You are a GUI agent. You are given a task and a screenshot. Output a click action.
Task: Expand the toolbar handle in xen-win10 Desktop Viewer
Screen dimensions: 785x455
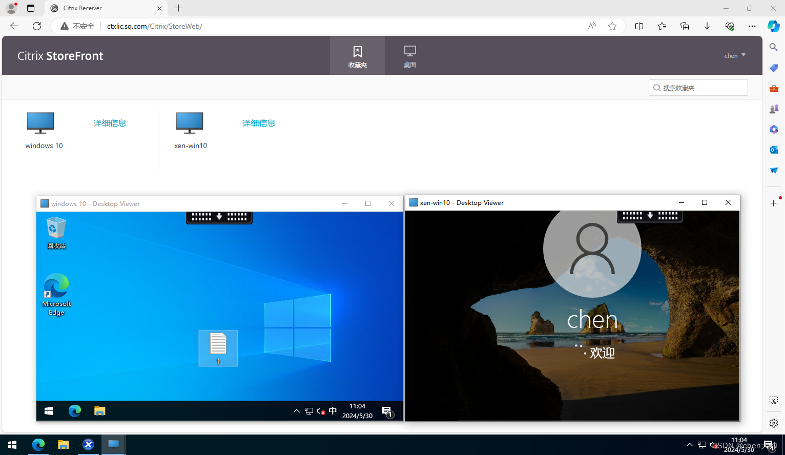(x=650, y=216)
